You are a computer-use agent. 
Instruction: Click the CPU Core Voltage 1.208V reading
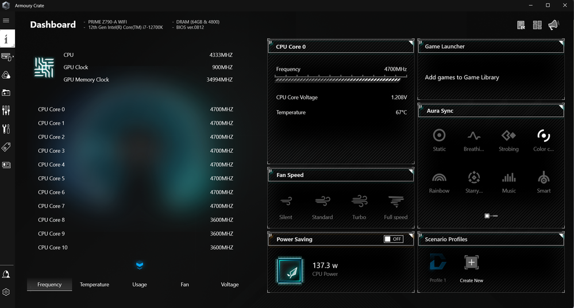(x=341, y=98)
